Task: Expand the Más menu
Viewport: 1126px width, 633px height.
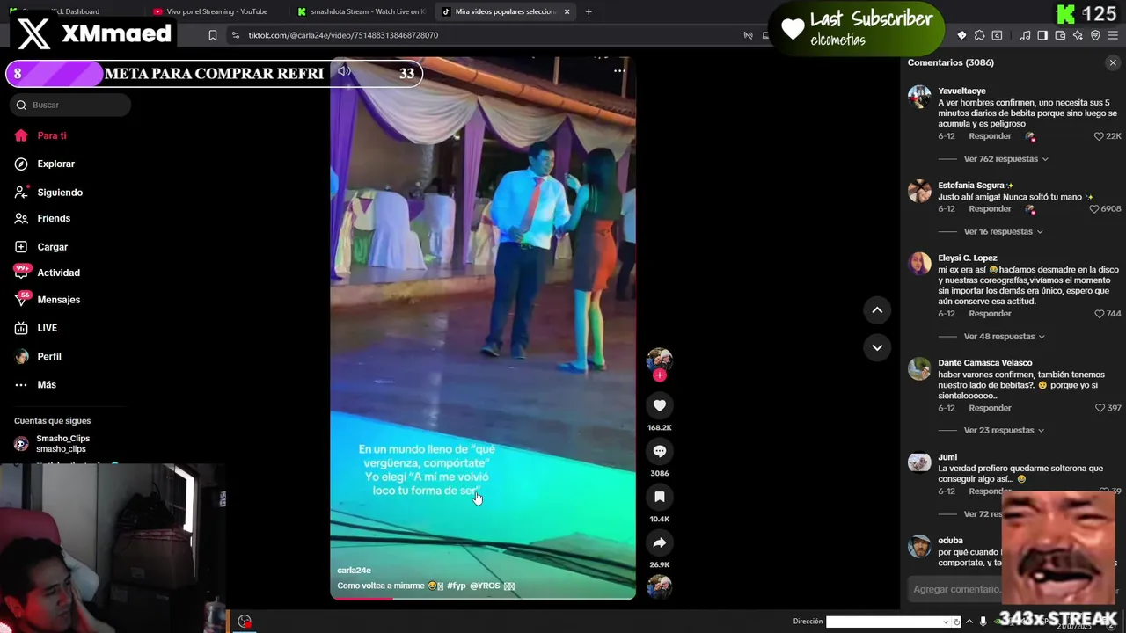Action: tap(47, 384)
